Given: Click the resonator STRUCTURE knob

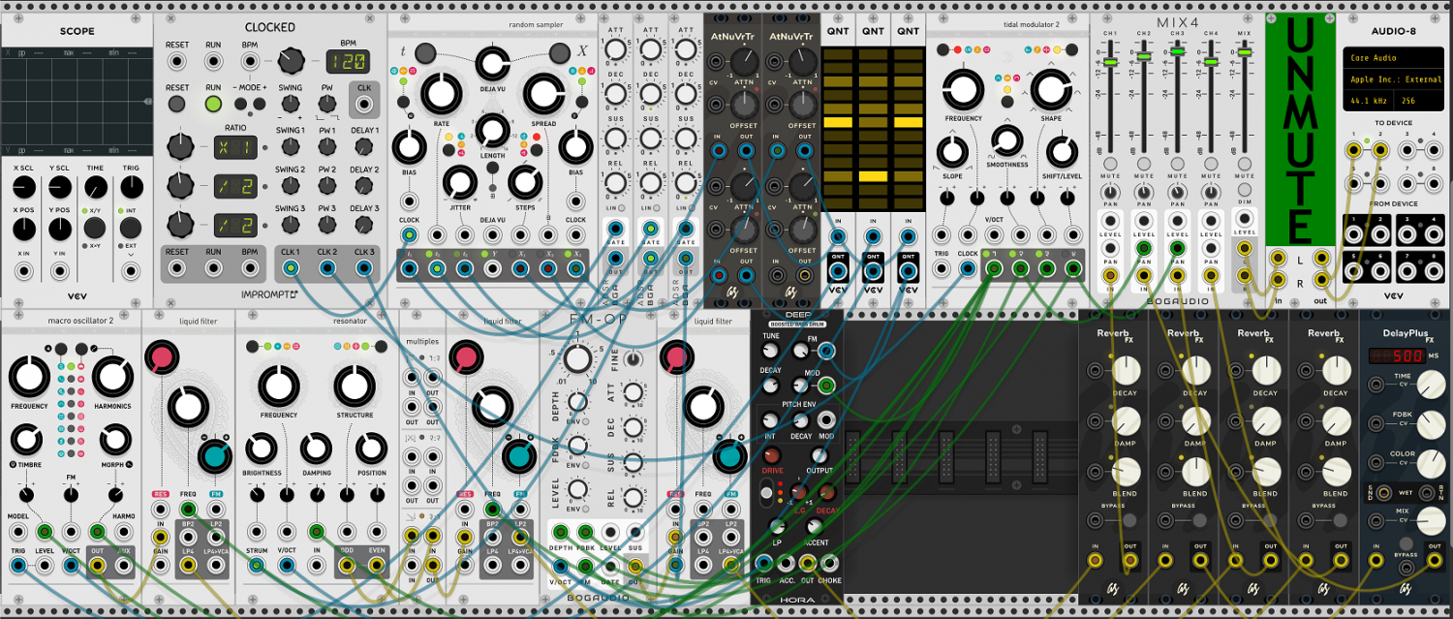Looking at the screenshot, I should click(x=354, y=387).
